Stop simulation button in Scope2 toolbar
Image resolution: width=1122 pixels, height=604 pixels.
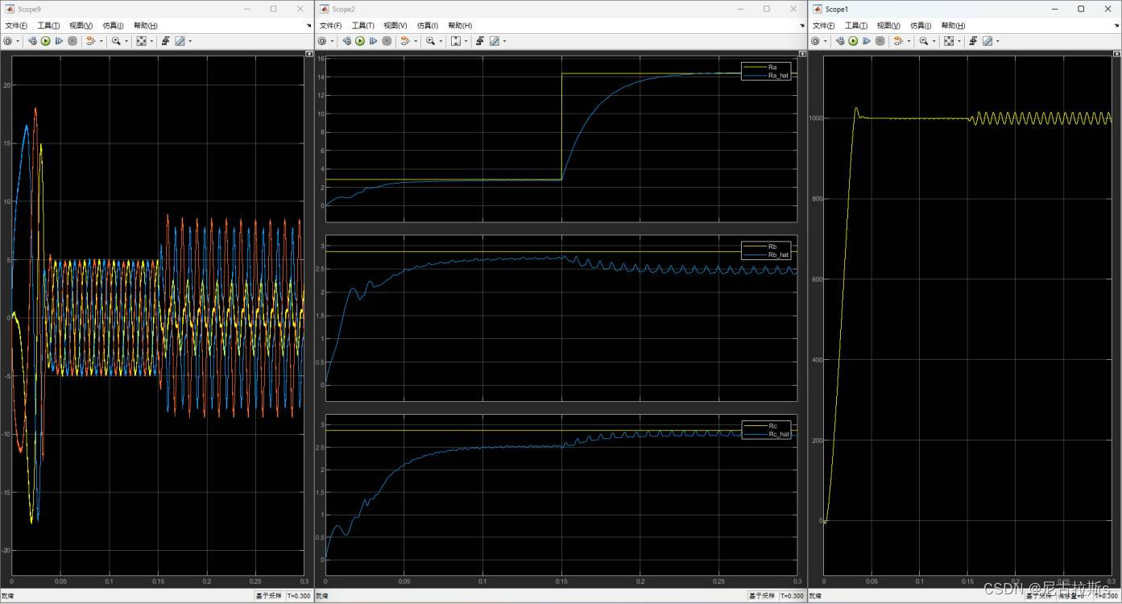click(387, 41)
